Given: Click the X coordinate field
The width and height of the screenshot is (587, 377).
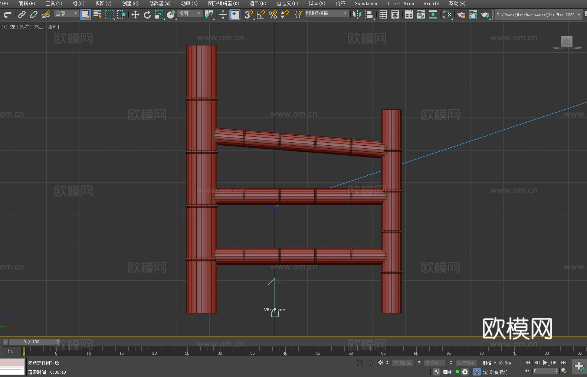Looking at the screenshot, I should [402, 363].
